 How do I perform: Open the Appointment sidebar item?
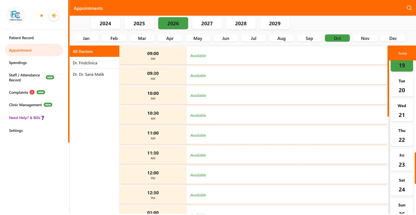click(x=34, y=50)
